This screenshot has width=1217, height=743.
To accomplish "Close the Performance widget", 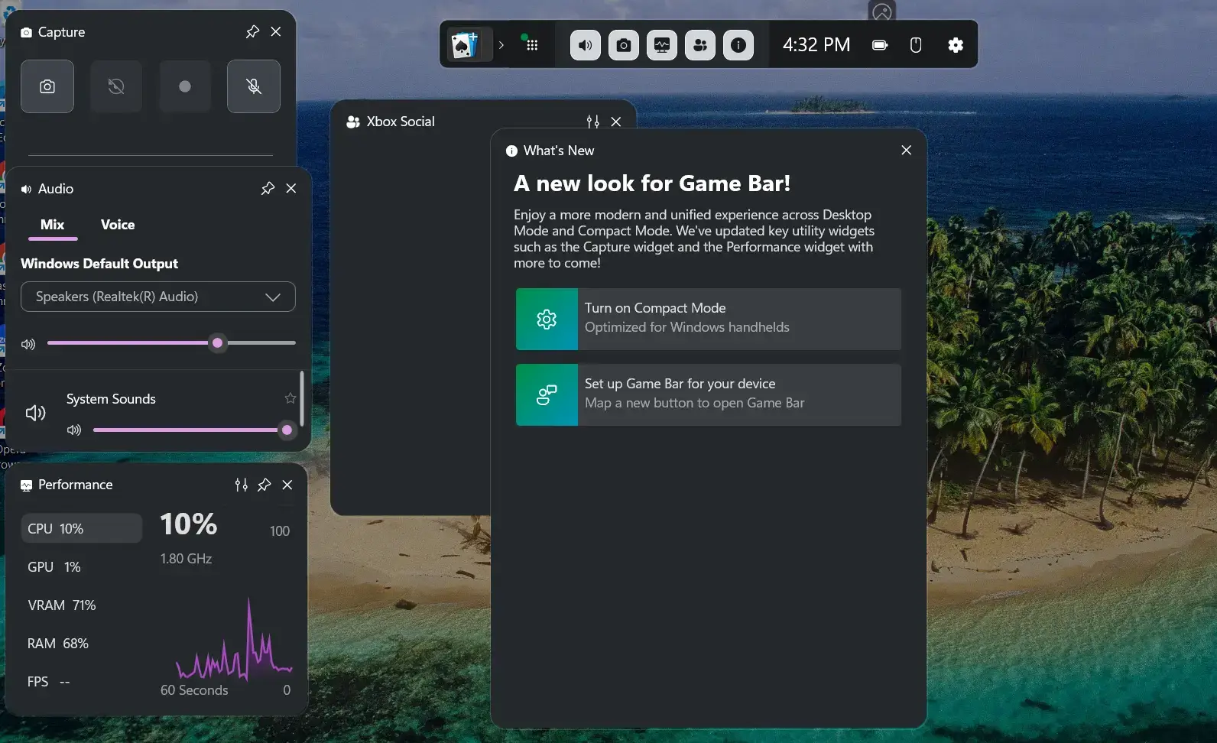I will tap(287, 485).
